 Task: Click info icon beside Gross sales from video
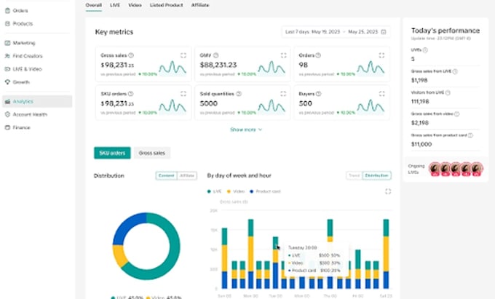tap(457, 114)
